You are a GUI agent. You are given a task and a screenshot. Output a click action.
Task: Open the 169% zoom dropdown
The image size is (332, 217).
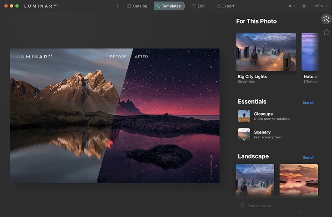pos(321,6)
